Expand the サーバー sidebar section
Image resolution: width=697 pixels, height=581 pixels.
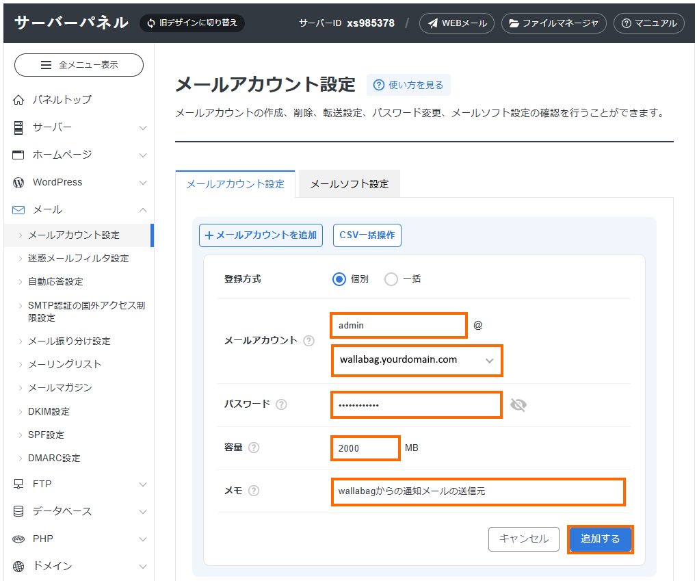tap(143, 128)
